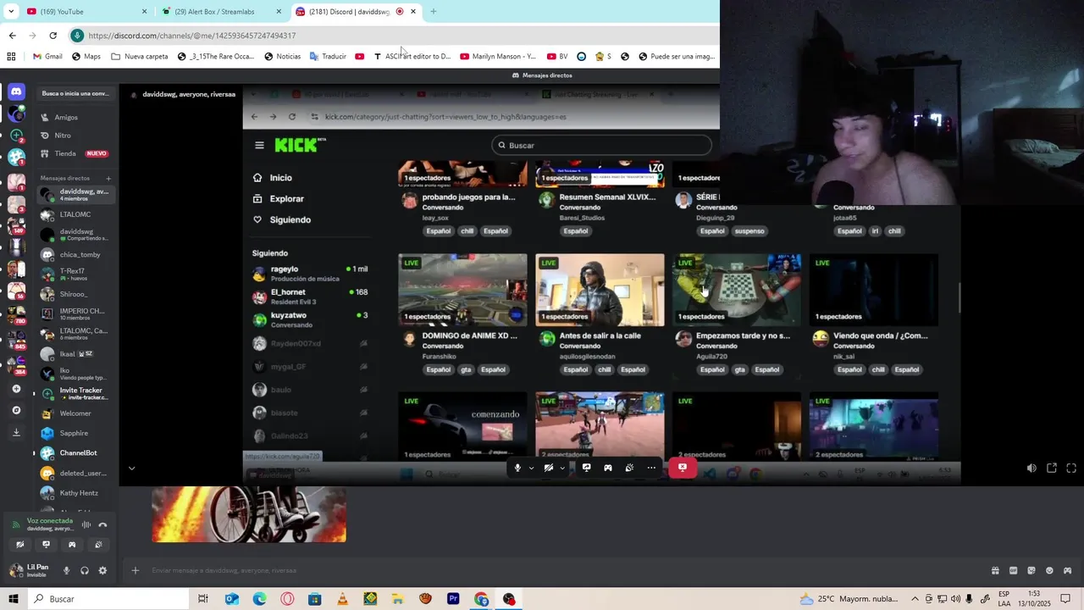Screen dimensions: 1084x610
Task: Open emoji picker in message bar
Action: click(x=1049, y=570)
